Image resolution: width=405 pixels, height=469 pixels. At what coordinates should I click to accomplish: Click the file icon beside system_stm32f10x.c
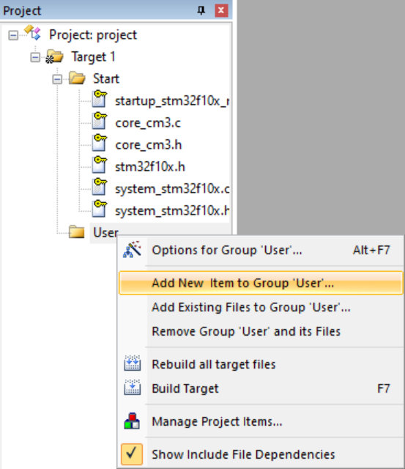[100, 187]
